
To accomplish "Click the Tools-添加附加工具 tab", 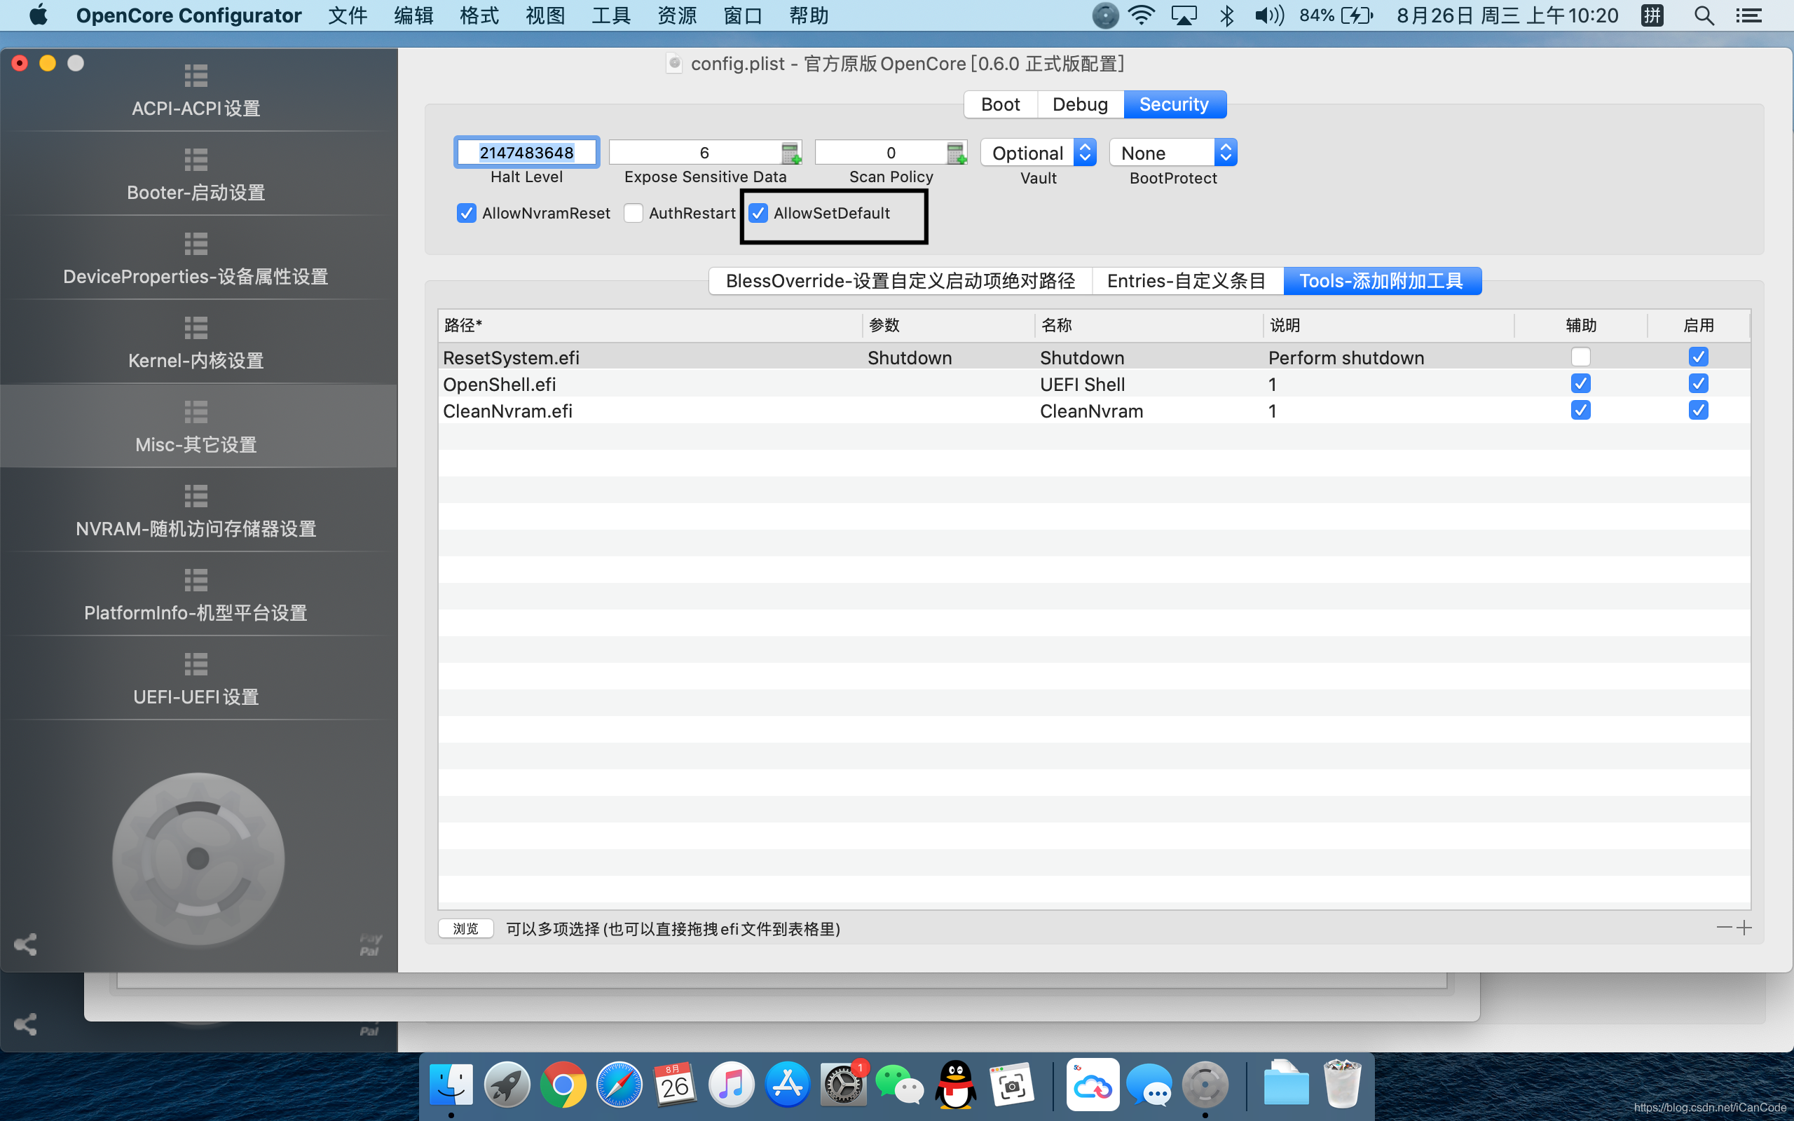I will tap(1382, 280).
